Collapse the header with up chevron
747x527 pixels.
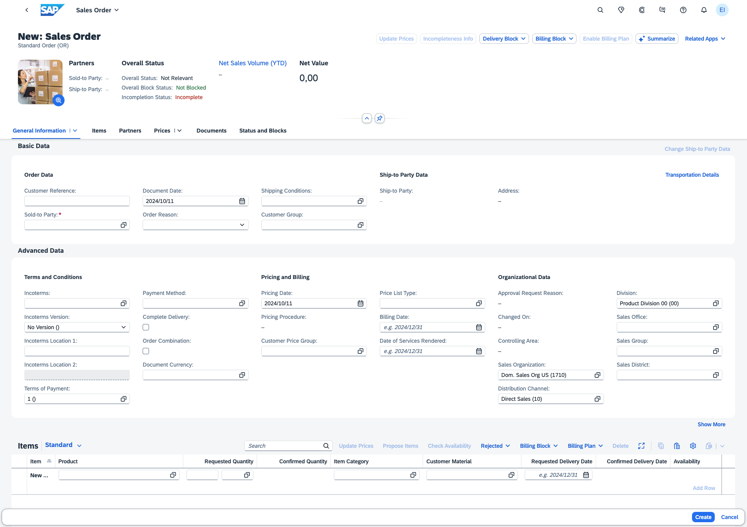click(367, 118)
